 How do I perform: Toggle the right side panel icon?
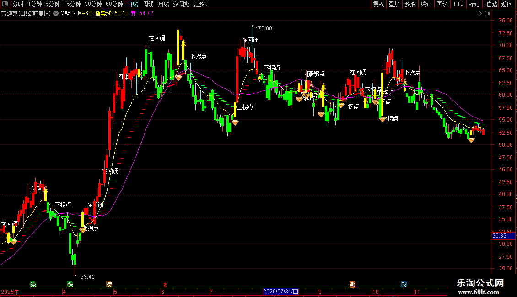(x=488, y=14)
